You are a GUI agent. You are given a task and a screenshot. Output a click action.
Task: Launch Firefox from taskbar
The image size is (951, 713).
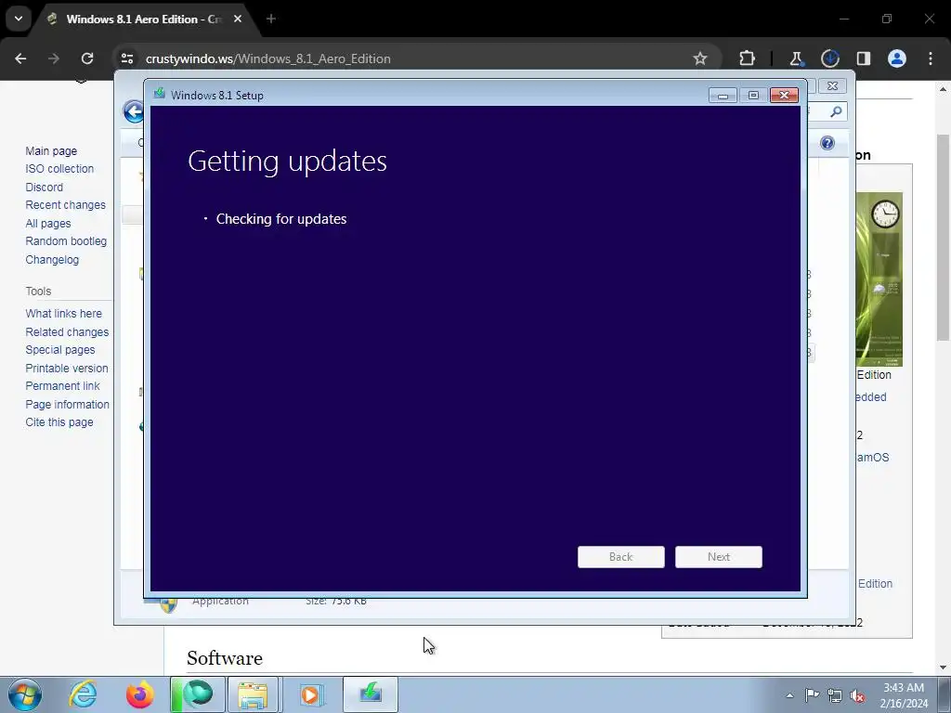coord(140,694)
